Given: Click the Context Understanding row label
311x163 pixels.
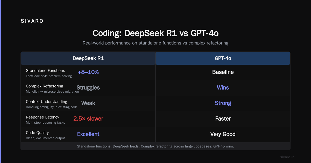Looking at the screenshot, I should point(46,102).
